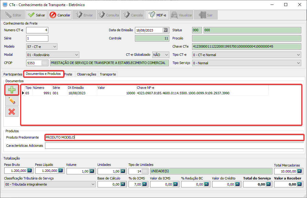
Task: Expand the Modelo 57 - CT-e dropdown
Action: [x=55, y=47]
